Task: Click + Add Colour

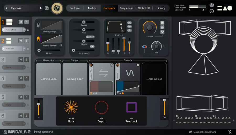Action: click(154, 79)
